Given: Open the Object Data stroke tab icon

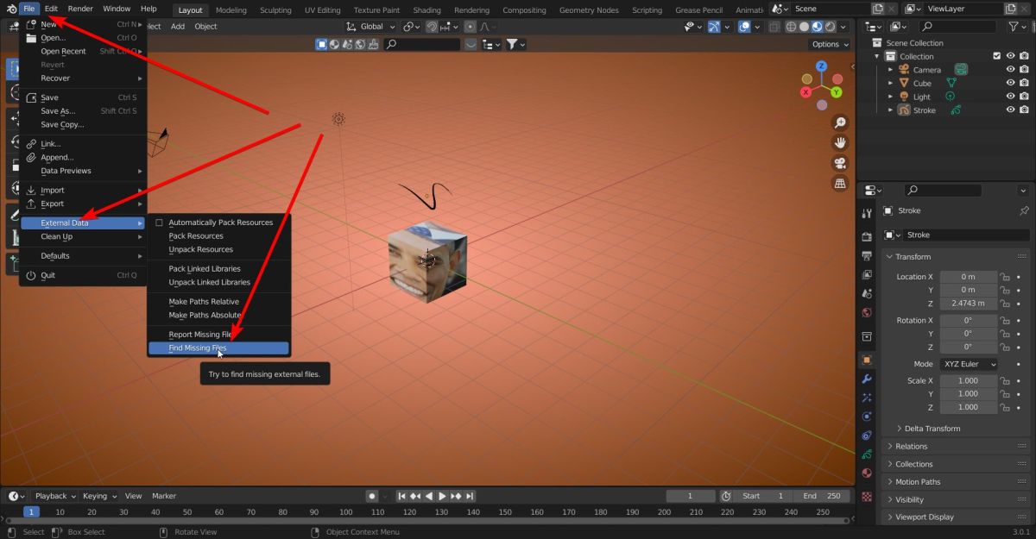Looking at the screenshot, I should pyautogui.click(x=867, y=454).
